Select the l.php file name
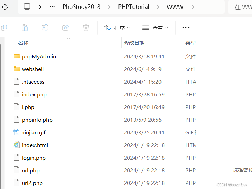 click(x=28, y=107)
